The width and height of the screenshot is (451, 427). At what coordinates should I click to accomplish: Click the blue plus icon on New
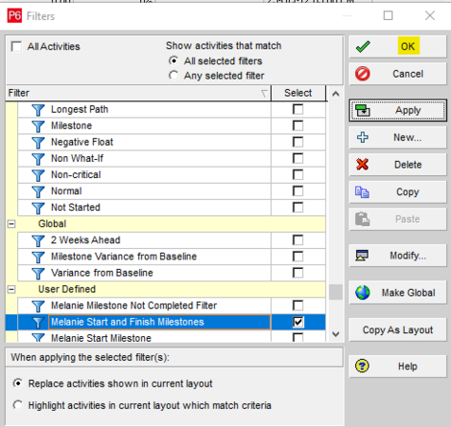[x=363, y=137]
